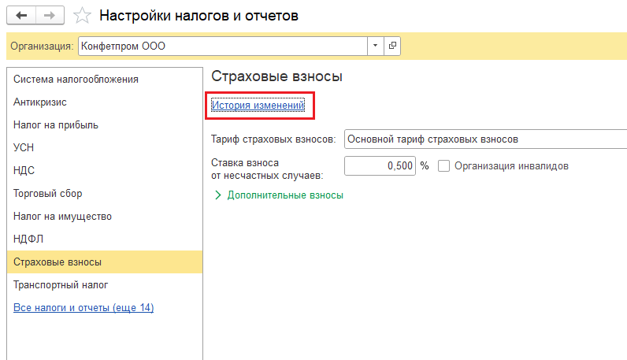627x360 pixels.
Task: Open the История изменений link
Action: (x=258, y=106)
